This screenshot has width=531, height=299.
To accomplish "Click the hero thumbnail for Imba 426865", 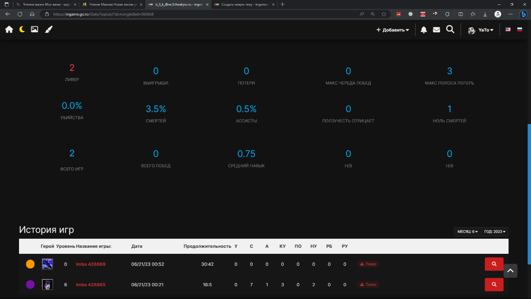I will tap(47, 284).
